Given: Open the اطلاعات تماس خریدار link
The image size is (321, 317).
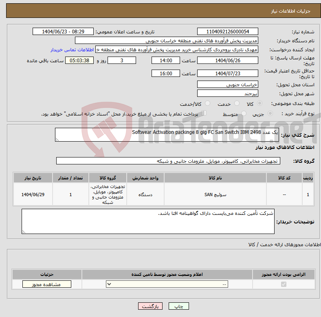Looking at the screenshot, I should pyautogui.click(x=72, y=50).
